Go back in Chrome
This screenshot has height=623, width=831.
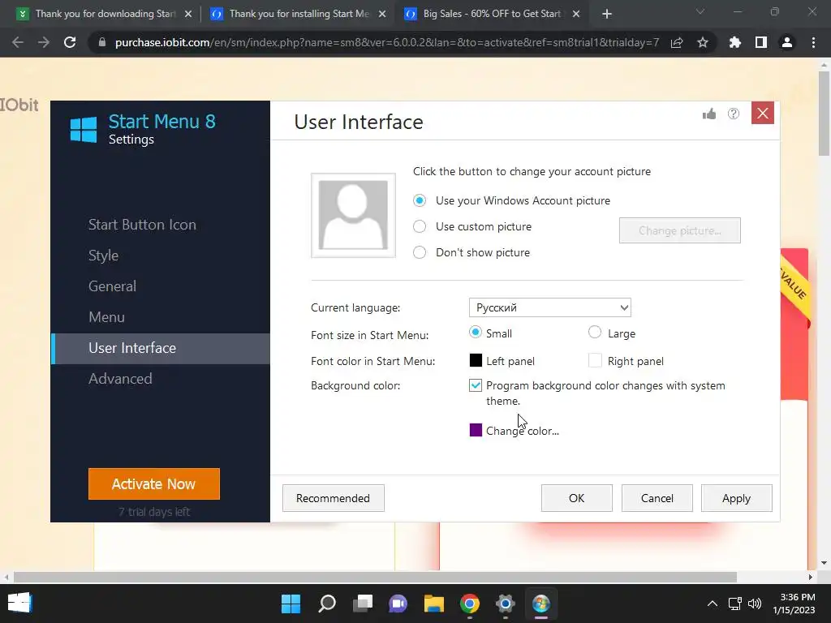pyautogui.click(x=18, y=42)
